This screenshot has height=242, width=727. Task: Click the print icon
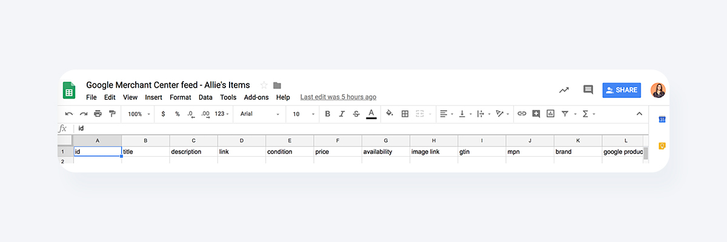[98, 114]
